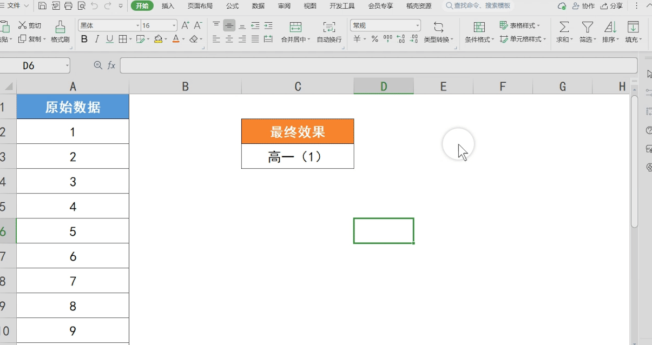Click the 合并居中 merge and center icon
This screenshot has height=345, width=652.
coord(295,27)
